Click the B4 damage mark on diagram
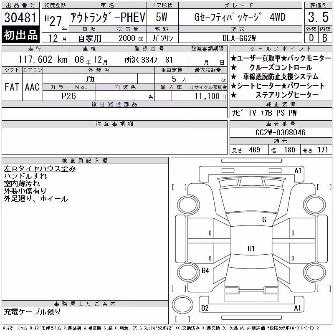Image resolution: width=334 pixels, height=334 pixels. [x=205, y=271]
